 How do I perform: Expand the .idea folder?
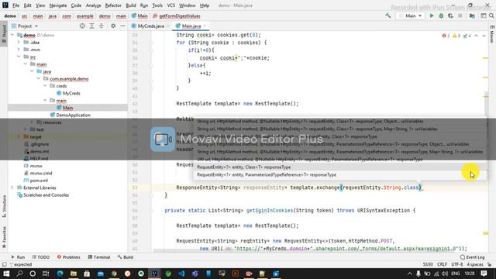19,42
